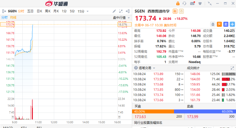Click trade row with price 173.90
Image resolution: width=236 pixels, height=128 pixels.
158,79
